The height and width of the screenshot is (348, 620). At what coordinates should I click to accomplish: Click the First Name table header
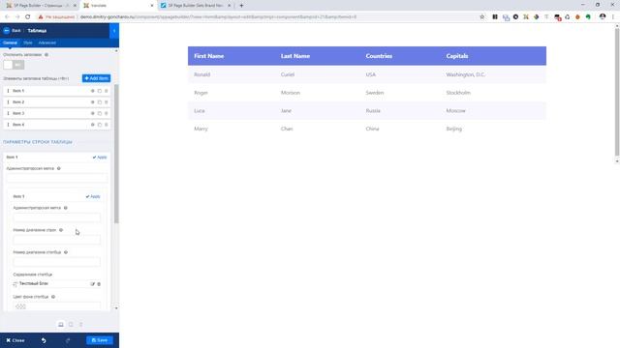(x=209, y=56)
